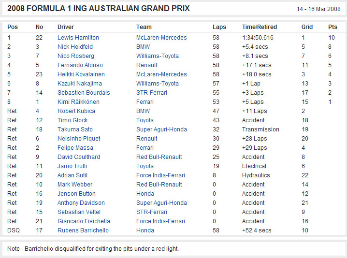Open David Coulthard's Red Bull-Renault team link
Screen dimensions: 347x258
coord(159,157)
